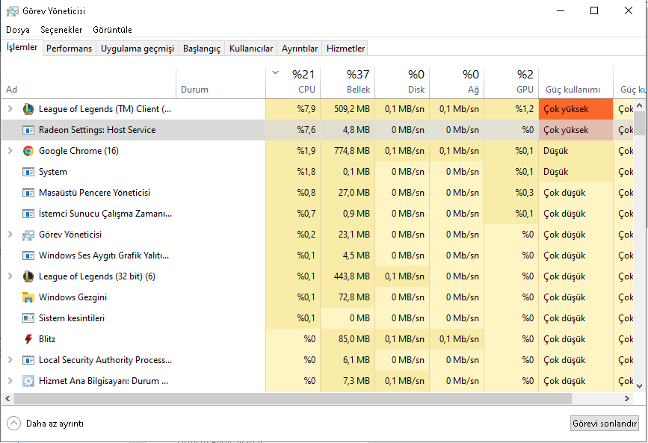This screenshot has width=648, height=443.
Task: Click the horizontal scrollbar thumb
Action: pyautogui.click(x=292, y=398)
